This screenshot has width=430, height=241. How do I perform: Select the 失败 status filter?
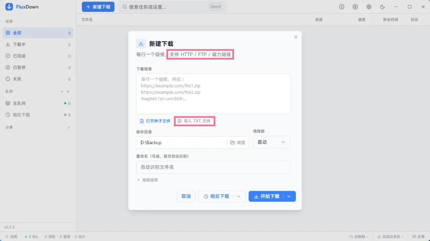click(38, 79)
